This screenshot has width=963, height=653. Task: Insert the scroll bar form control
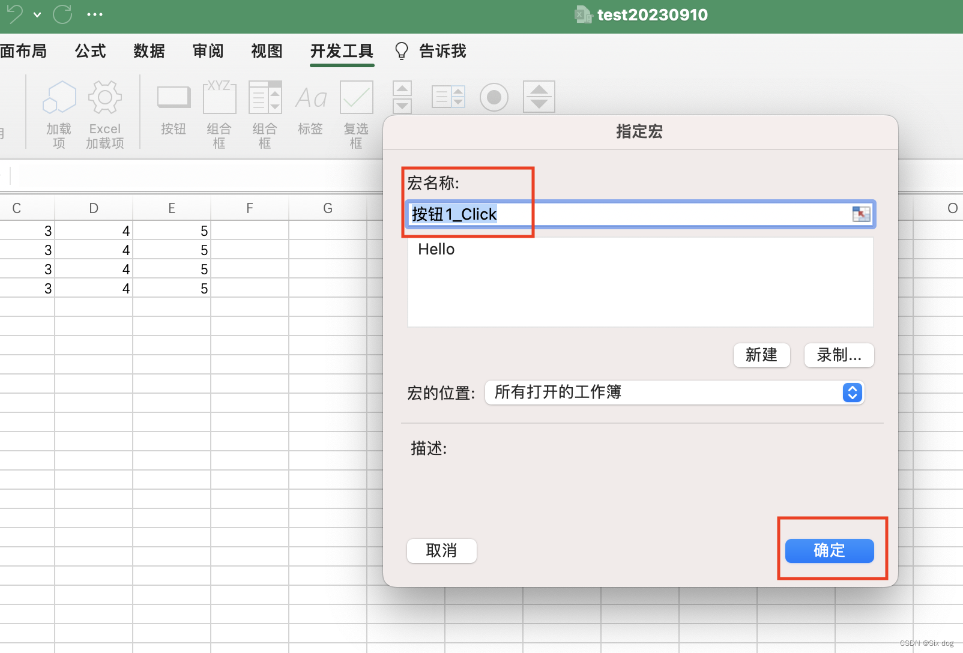[402, 97]
